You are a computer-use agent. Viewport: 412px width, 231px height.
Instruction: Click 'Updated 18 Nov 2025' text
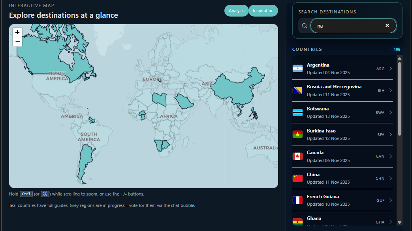[328, 204]
